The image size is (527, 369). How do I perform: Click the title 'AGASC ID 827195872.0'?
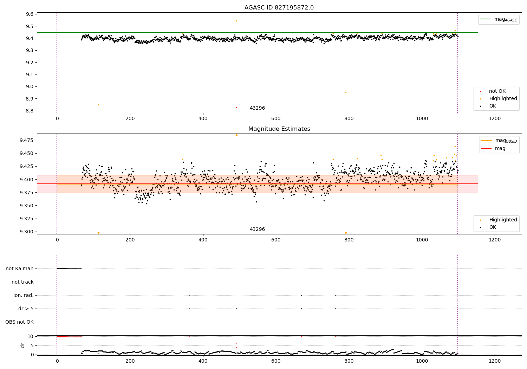(x=279, y=8)
